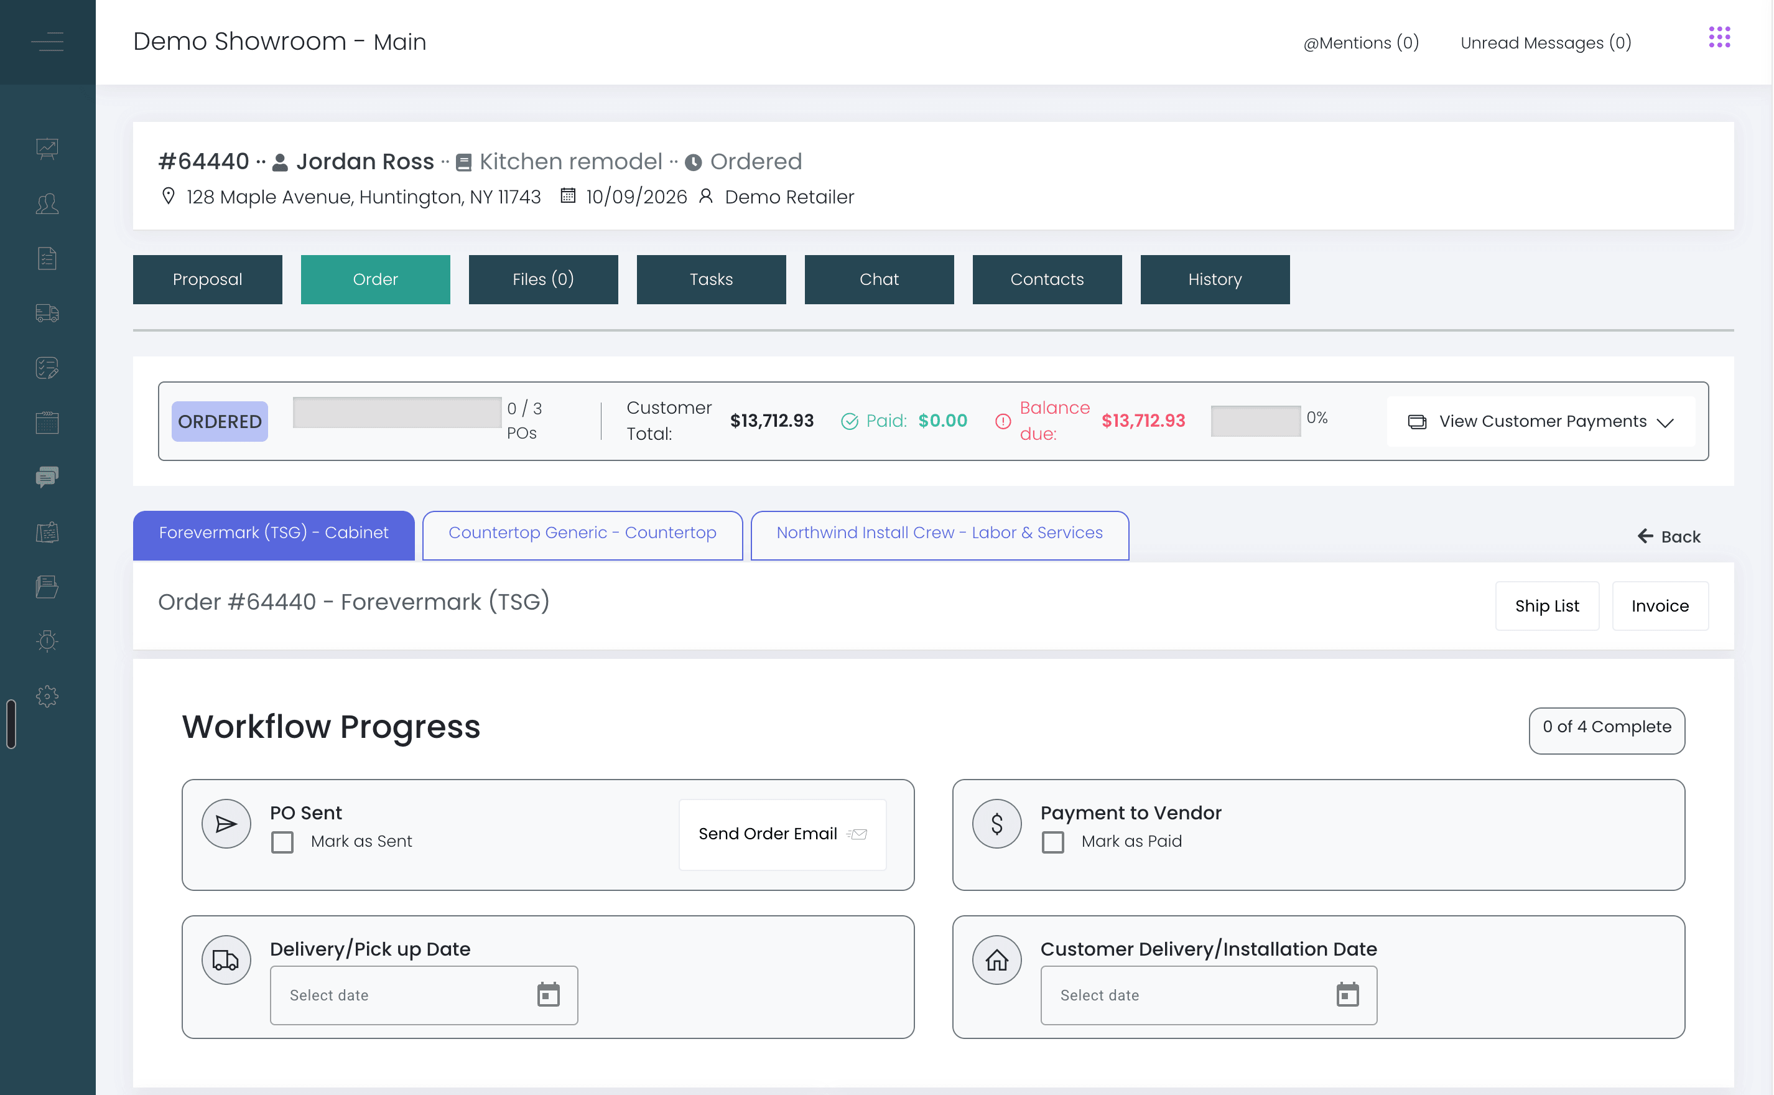The image size is (1774, 1095).
Task: Click the Invoice button
Action: [1660, 606]
